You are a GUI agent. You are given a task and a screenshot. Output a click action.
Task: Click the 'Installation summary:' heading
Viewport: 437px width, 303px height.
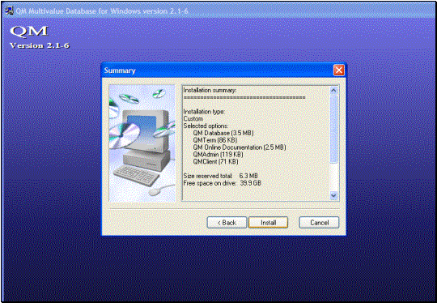pyautogui.click(x=210, y=90)
